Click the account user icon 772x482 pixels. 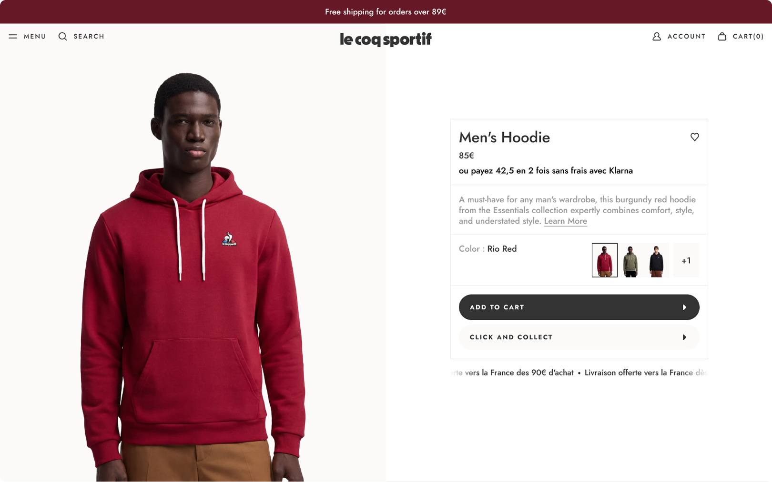[x=656, y=37]
